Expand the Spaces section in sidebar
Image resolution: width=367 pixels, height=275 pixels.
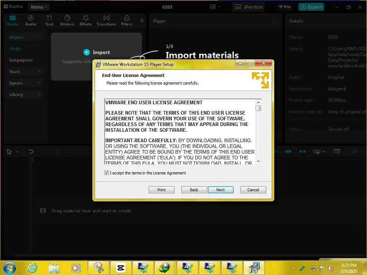tap(25, 83)
